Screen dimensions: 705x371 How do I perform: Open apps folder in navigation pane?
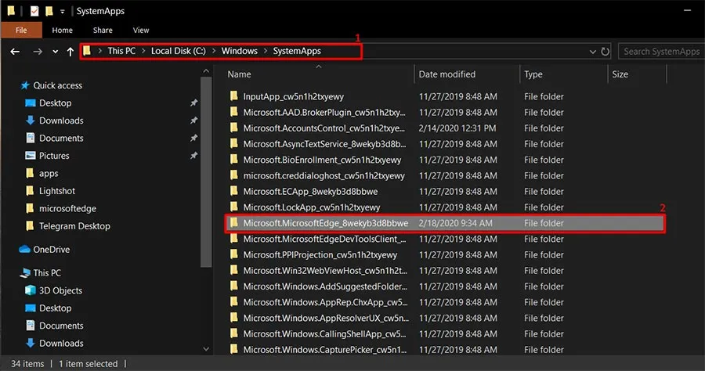pos(49,174)
